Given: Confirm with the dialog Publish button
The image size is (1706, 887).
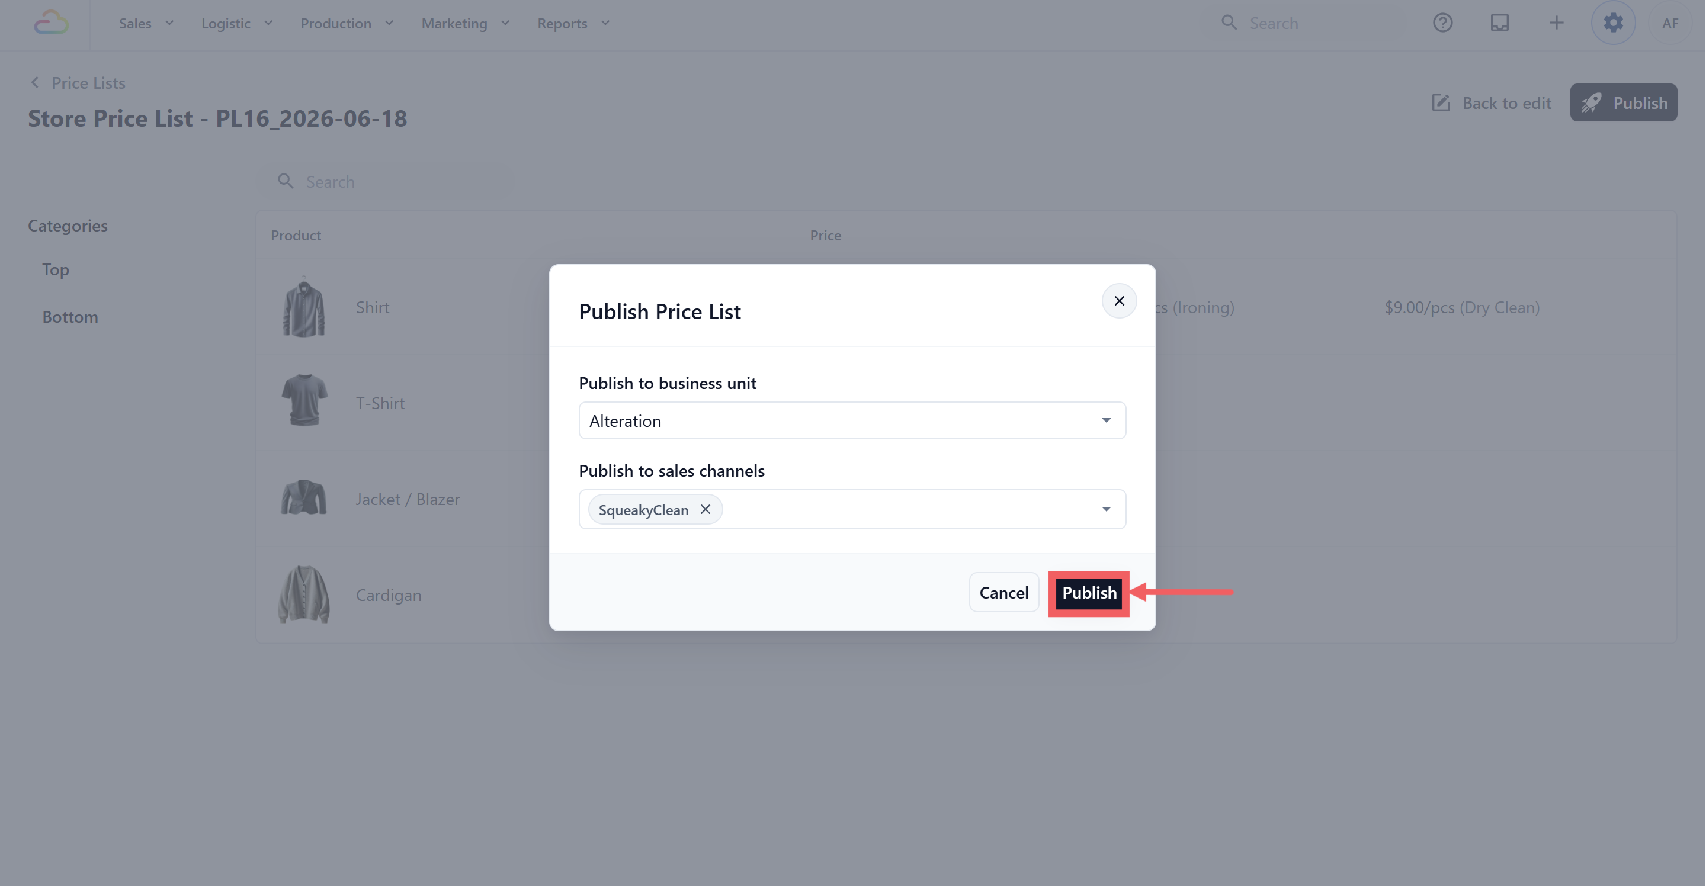Looking at the screenshot, I should pos(1089,593).
